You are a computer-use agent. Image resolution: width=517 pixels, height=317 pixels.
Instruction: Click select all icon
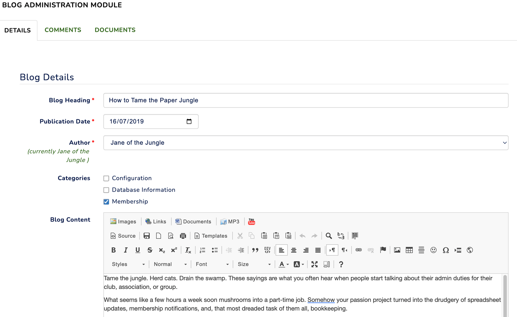tap(355, 236)
